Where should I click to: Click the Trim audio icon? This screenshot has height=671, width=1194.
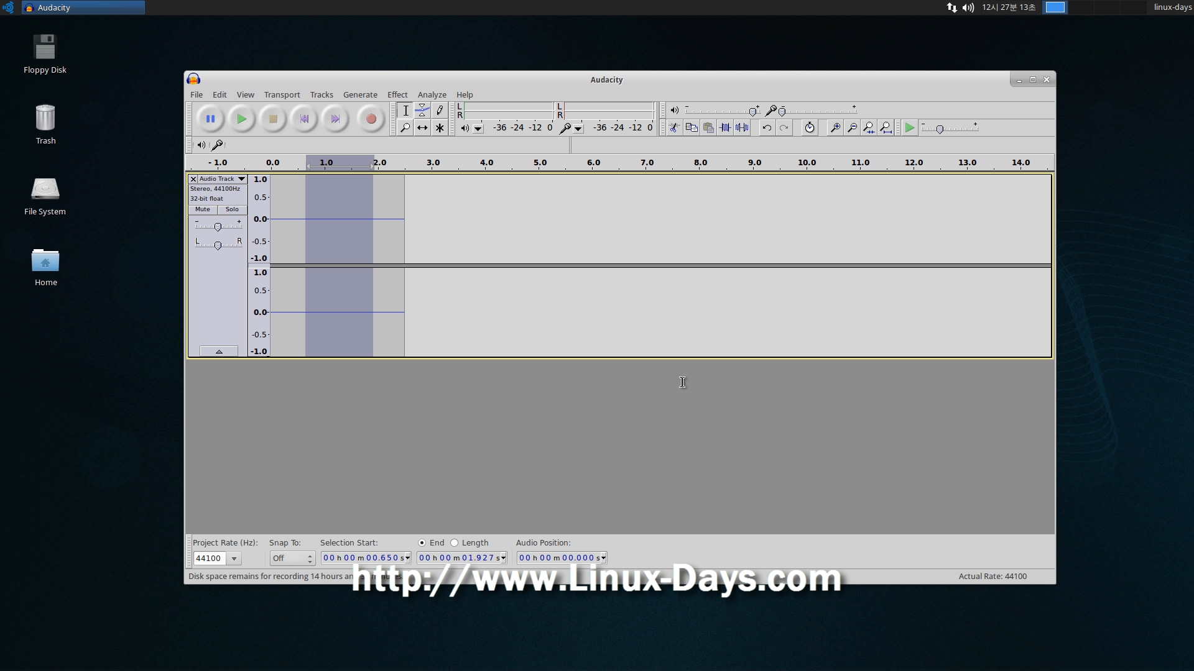pos(725,127)
